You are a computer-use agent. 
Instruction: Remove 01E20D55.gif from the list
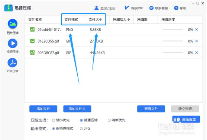coord(197,41)
